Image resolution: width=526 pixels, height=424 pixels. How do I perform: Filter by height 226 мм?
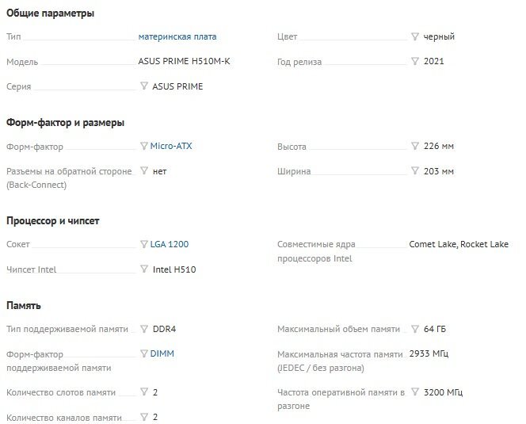click(x=415, y=146)
